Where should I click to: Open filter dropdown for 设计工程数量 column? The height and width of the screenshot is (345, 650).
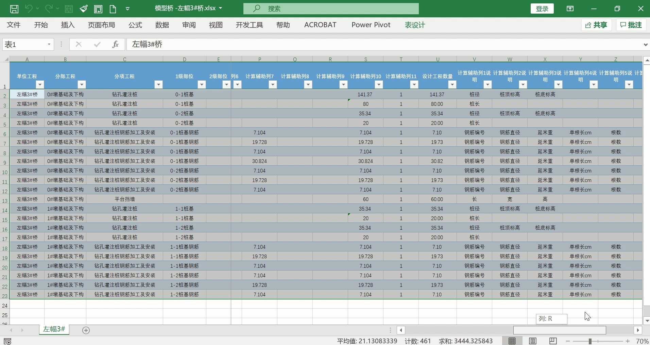click(x=452, y=84)
